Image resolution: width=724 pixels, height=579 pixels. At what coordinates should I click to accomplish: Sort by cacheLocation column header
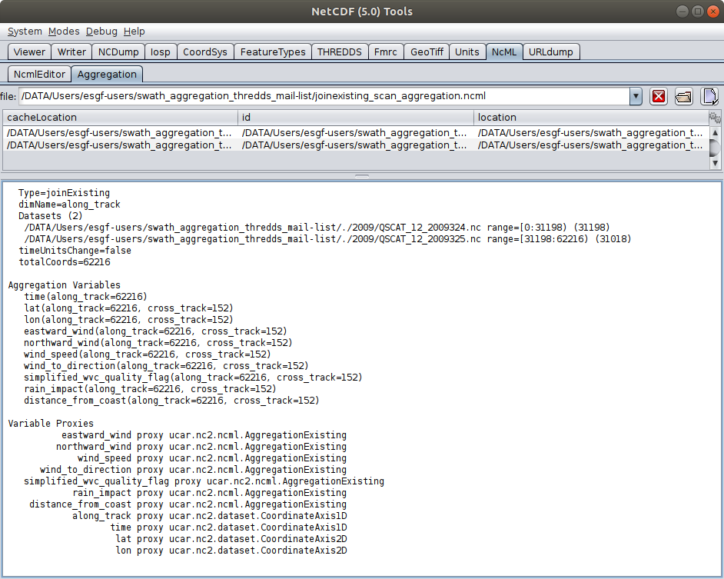[120, 117]
